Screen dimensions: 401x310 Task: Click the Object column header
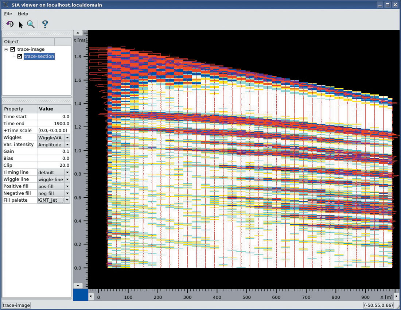28,42
